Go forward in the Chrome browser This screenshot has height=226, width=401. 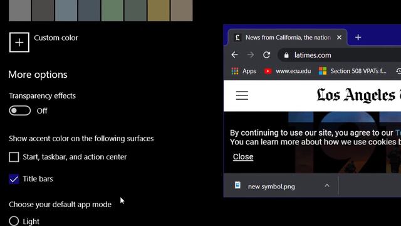point(251,55)
